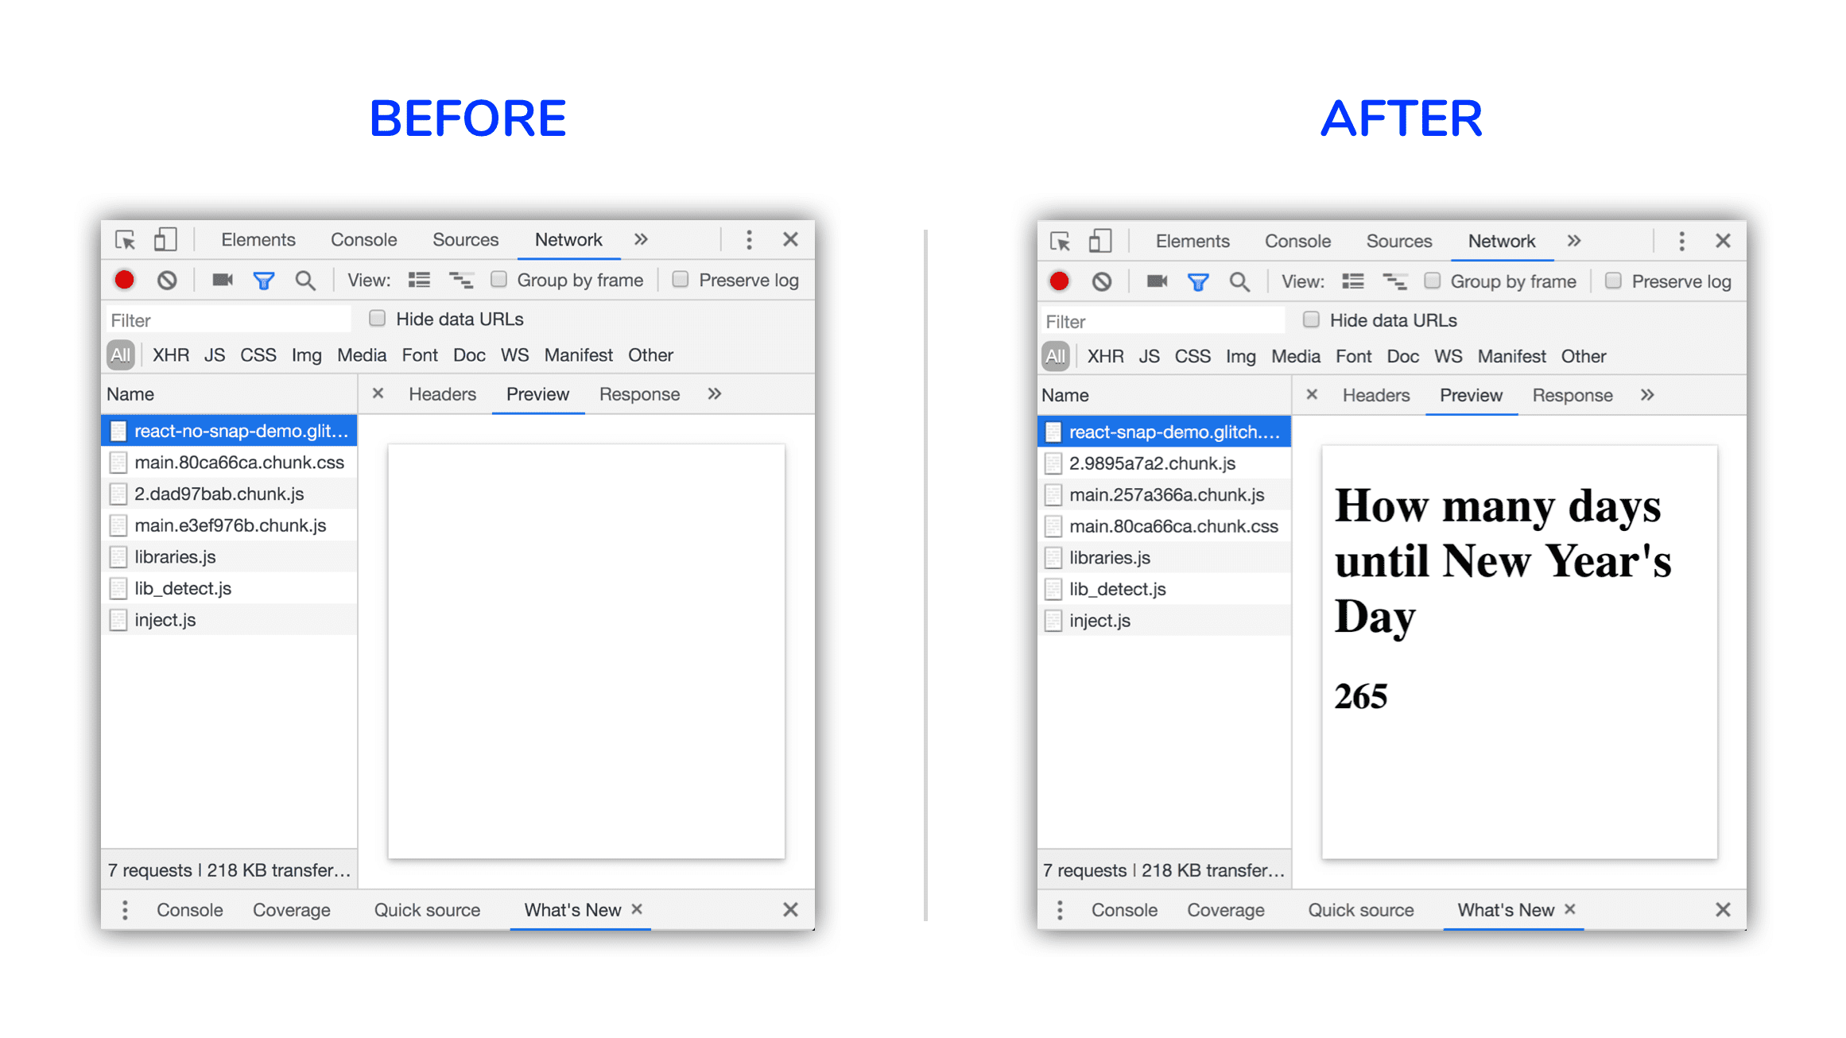Click the list view icon under View
1846x1038 pixels.
[x=418, y=280]
